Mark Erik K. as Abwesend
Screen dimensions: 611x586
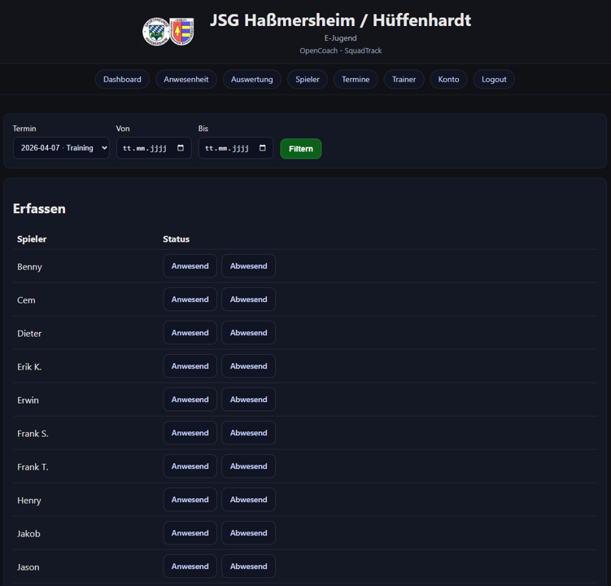tap(248, 366)
